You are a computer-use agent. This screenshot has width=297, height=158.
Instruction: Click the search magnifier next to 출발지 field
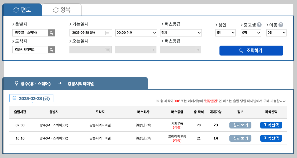52,33
